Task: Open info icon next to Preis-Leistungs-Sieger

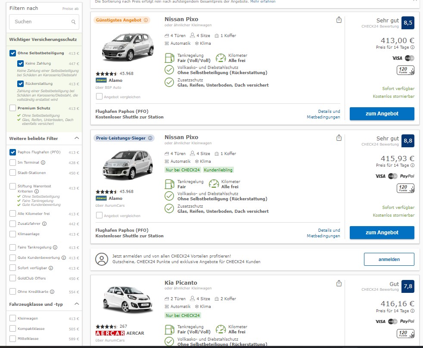Action: pyautogui.click(x=150, y=138)
